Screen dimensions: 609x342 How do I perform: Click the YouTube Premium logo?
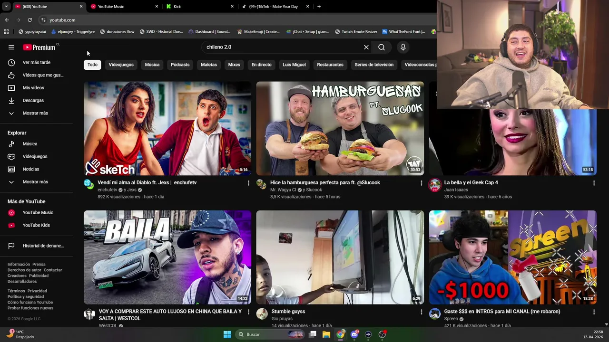tap(40, 47)
